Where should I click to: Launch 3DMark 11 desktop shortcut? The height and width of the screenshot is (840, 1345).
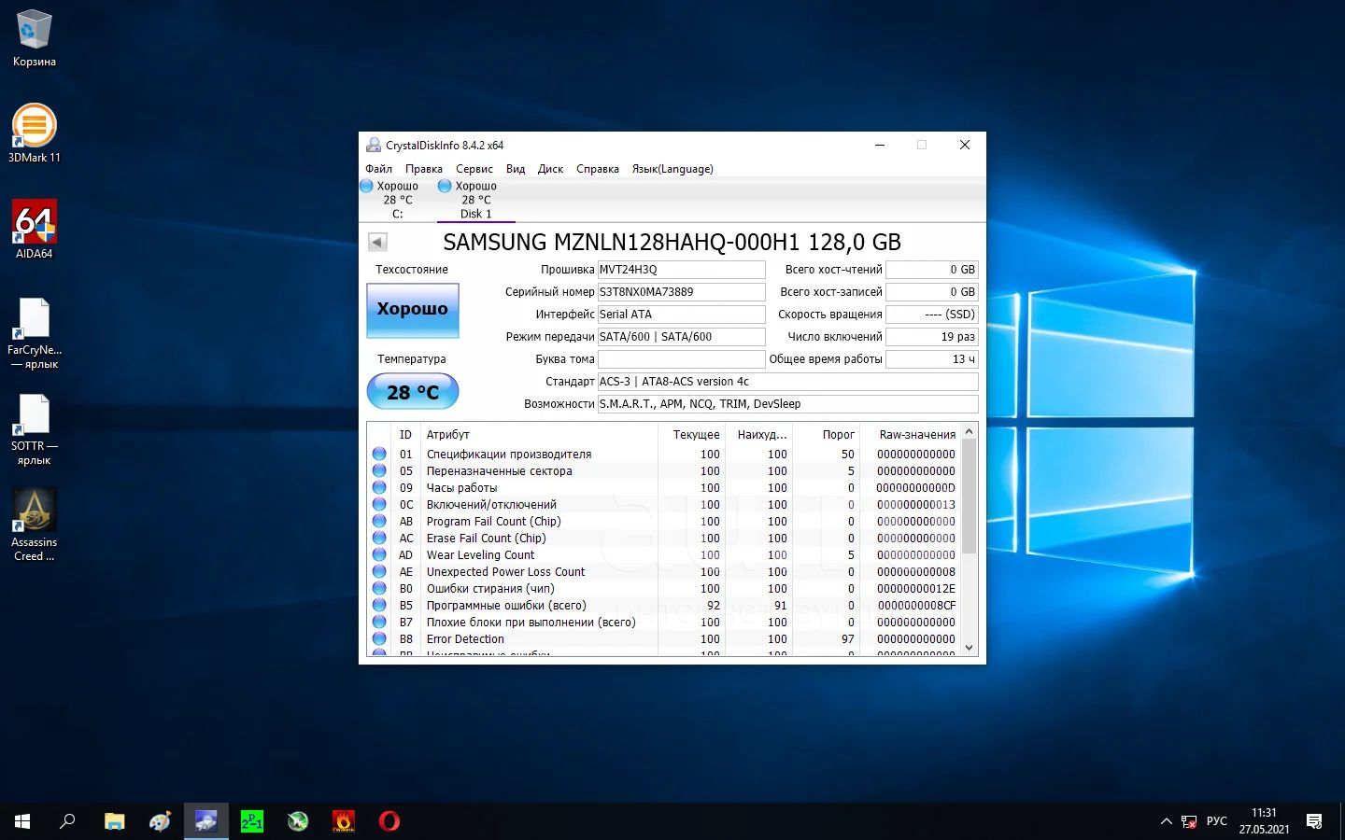(35, 133)
